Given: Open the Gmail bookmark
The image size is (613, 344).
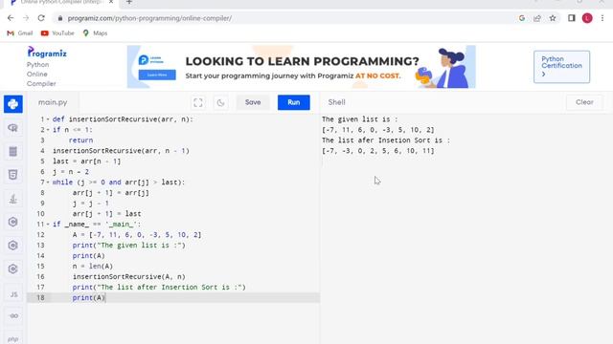Looking at the screenshot, I should pos(20,33).
